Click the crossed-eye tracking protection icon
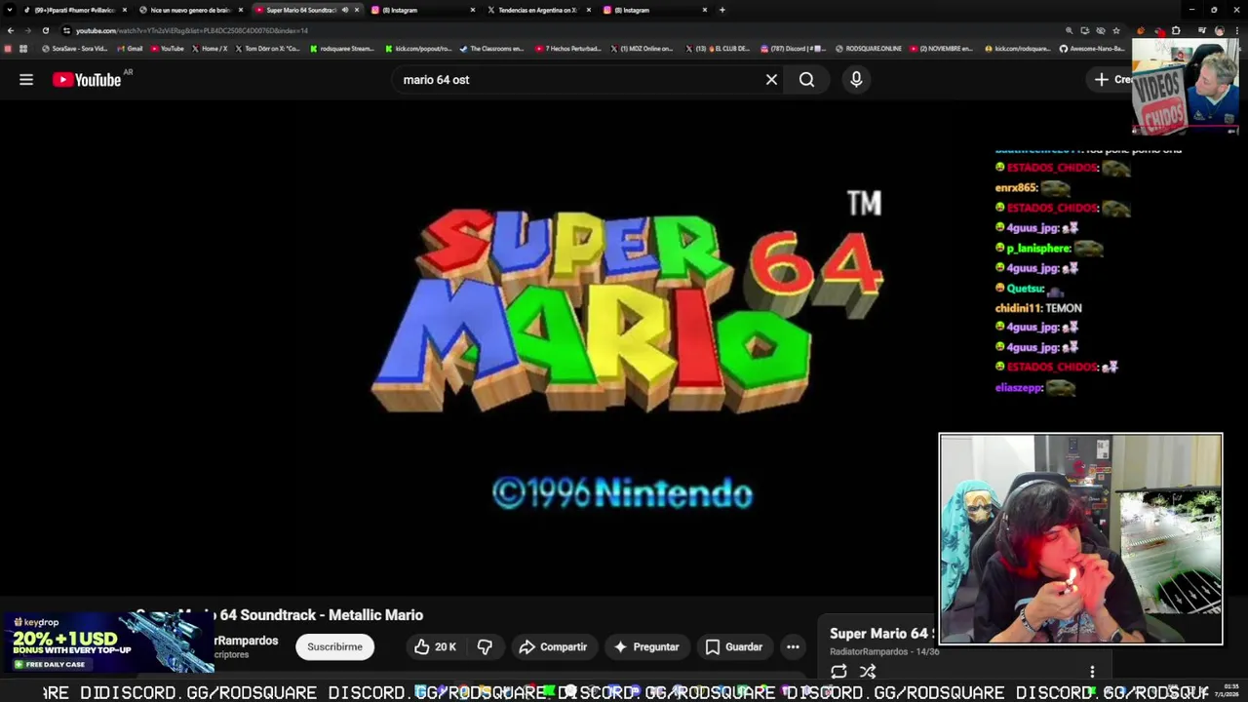 pos(1100,30)
